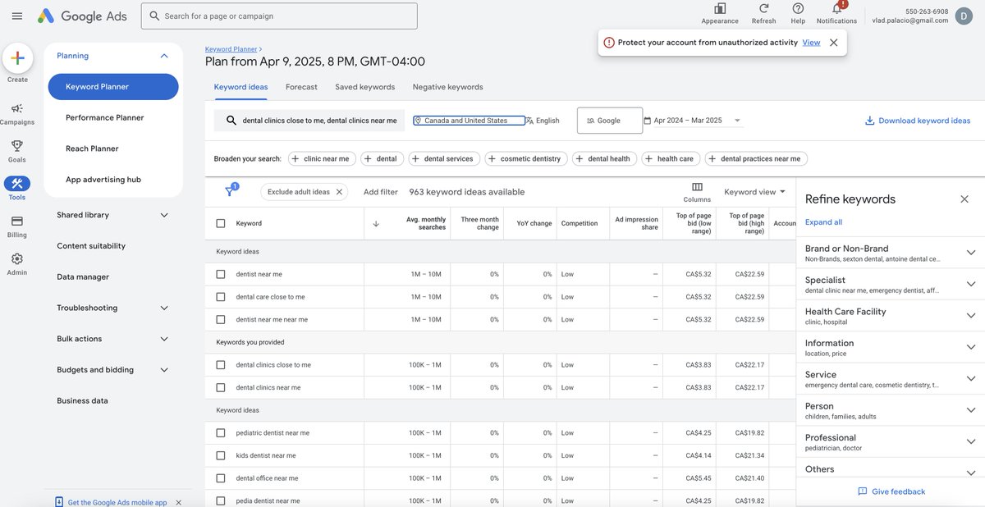The width and height of the screenshot is (985, 507).
Task: Open Performance Planner
Action: click(x=105, y=117)
